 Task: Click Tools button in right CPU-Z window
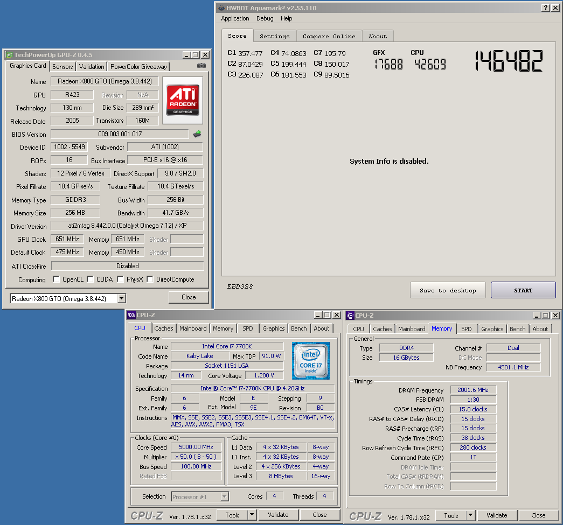(x=451, y=515)
